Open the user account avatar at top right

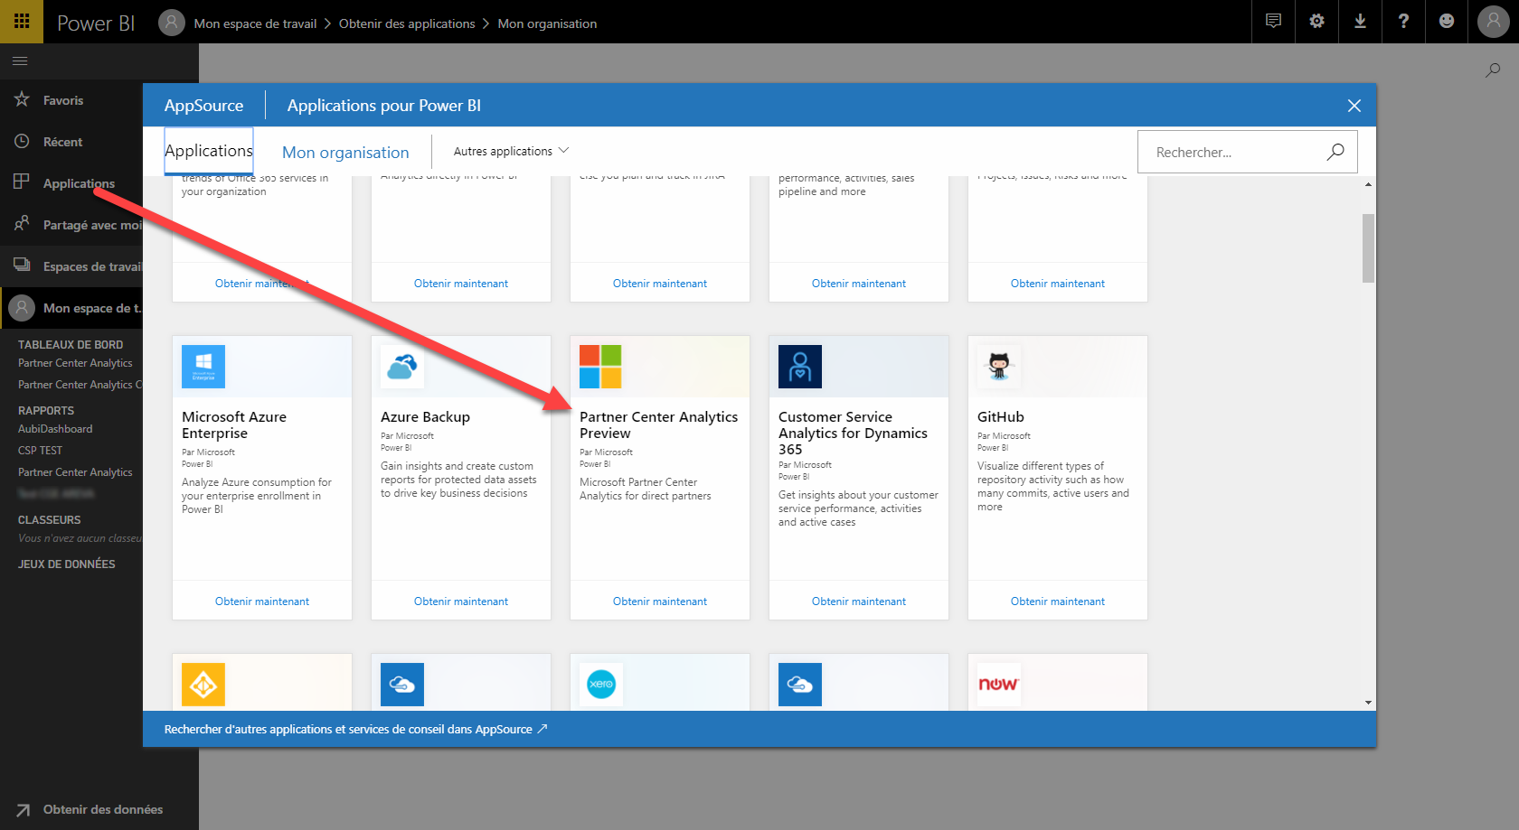(x=1493, y=22)
